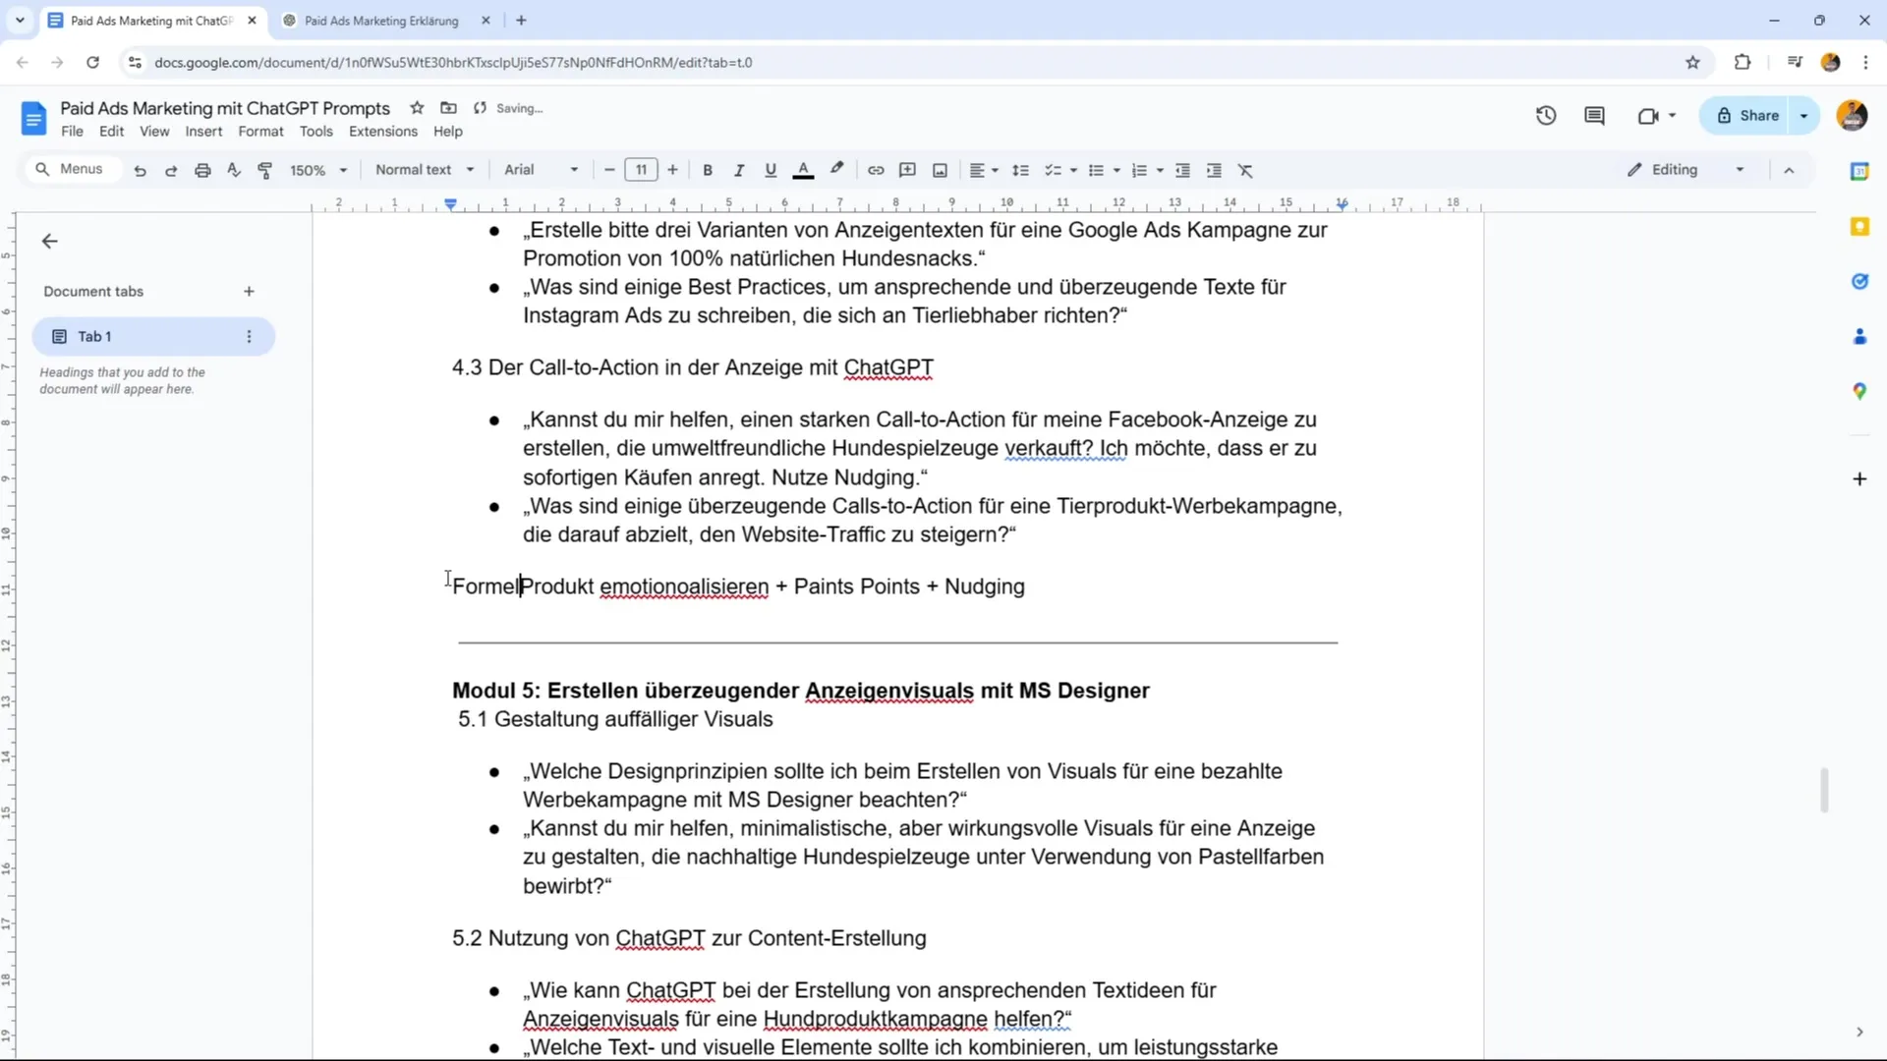
Task: Open the 150% zoom dropdown
Action: tap(318, 170)
